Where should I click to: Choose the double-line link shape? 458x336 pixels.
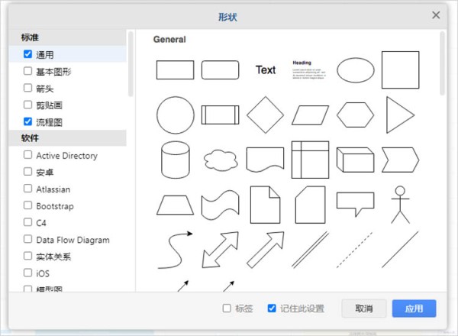(x=310, y=250)
